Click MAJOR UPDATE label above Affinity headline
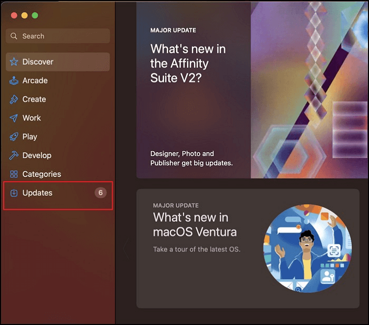Screen dimensions: 369x325 [x=173, y=31]
